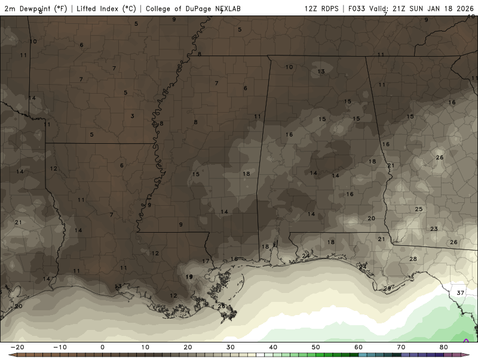Screen dimensions: 478x358
Task: Click the dewpoint value '3' in Arkansas
Action: (x=132, y=116)
